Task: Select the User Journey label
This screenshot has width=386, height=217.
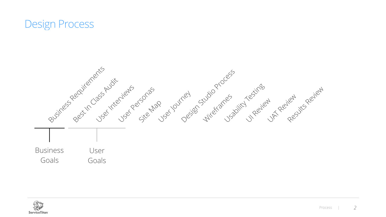Action: 174,107
